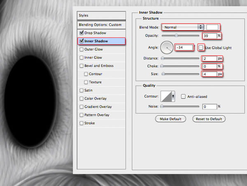Image resolution: width=247 pixels, height=186 pixels.
Task: Click the Noise value field
Action: (210, 107)
